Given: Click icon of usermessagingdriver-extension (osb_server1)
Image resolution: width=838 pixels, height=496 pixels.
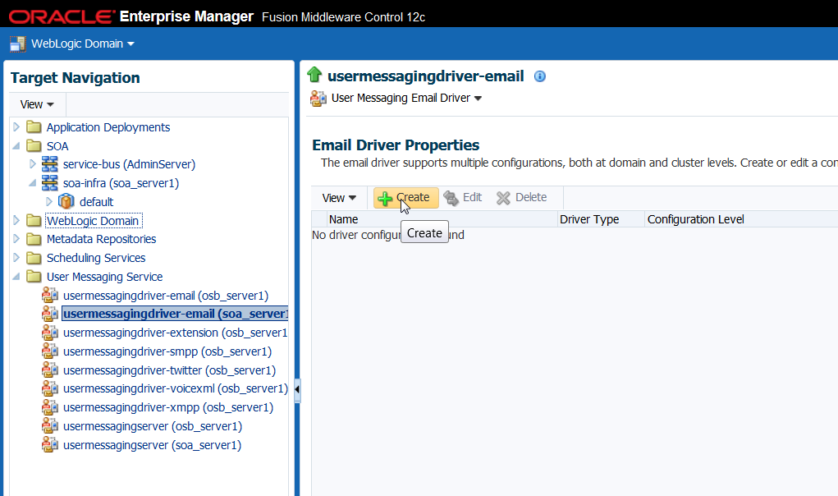Looking at the screenshot, I should point(50,333).
